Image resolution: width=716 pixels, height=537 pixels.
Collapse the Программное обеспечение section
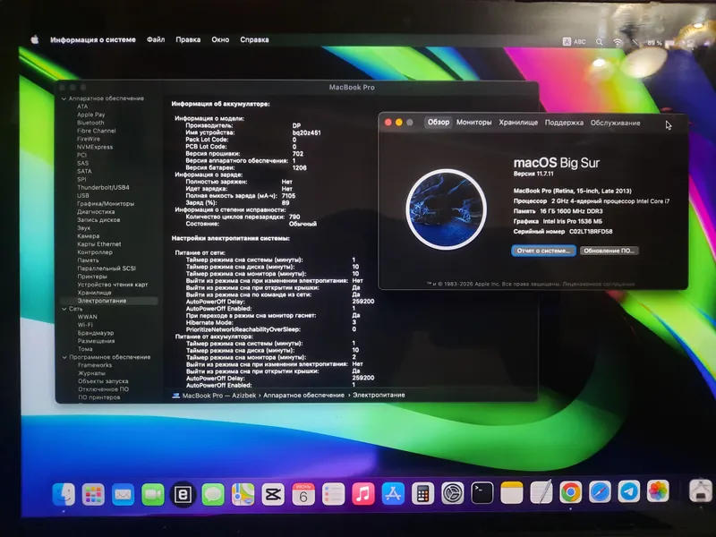(64, 357)
